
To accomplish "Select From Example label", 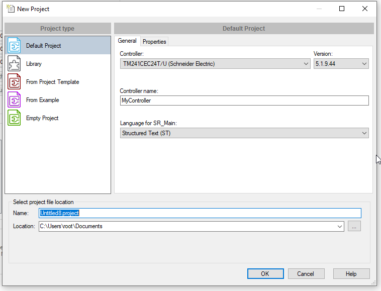I will click(x=43, y=100).
